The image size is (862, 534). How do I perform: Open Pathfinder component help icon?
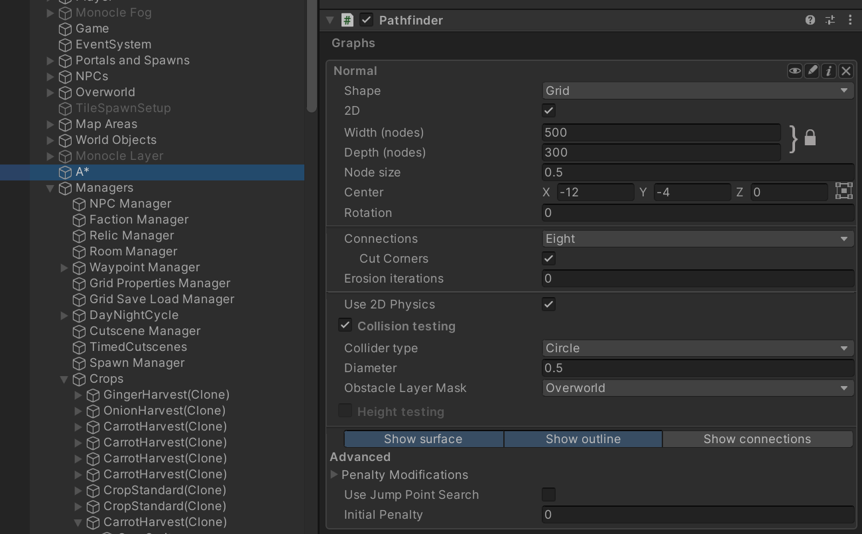[x=810, y=20]
